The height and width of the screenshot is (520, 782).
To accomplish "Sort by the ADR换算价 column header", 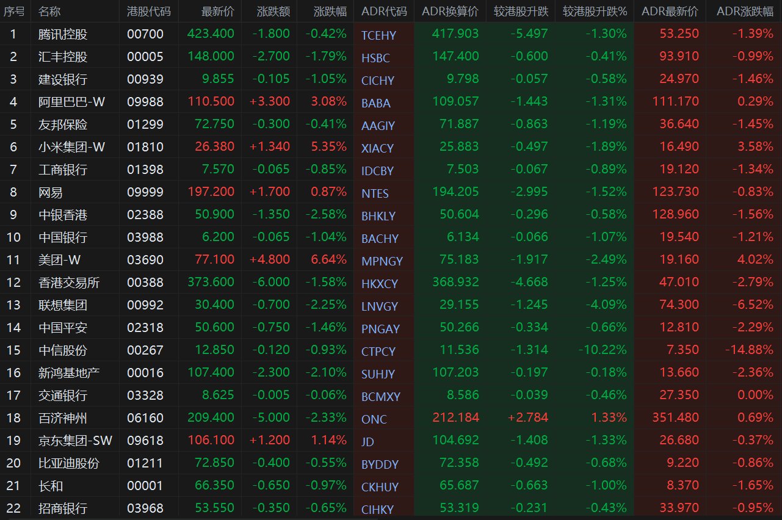I will 451,12.
